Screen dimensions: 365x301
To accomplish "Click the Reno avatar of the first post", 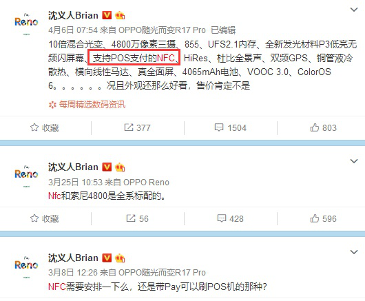I will 26,23.
